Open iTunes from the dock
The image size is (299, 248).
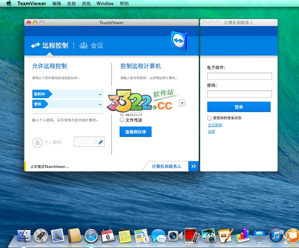tap(276, 236)
